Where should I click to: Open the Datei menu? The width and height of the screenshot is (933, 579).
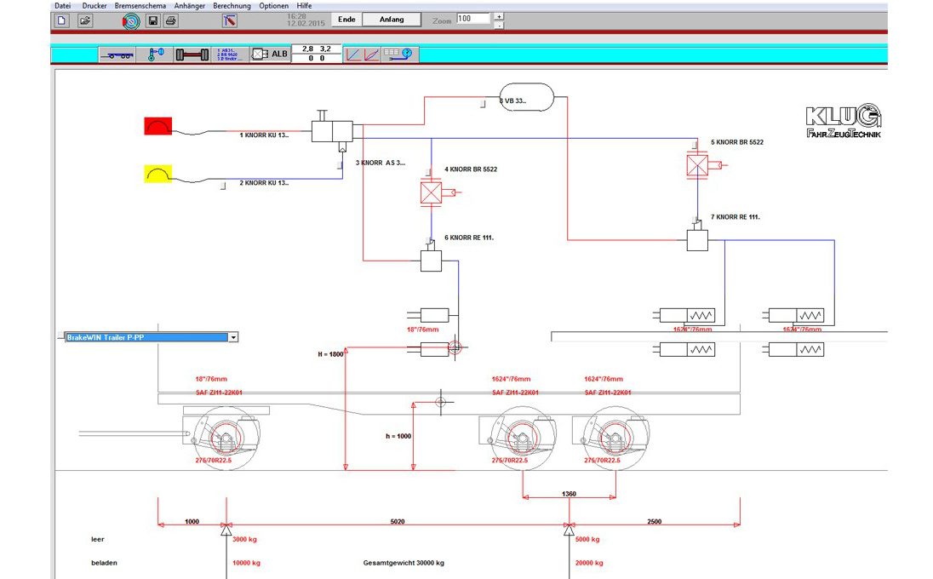(x=62, y=6)
